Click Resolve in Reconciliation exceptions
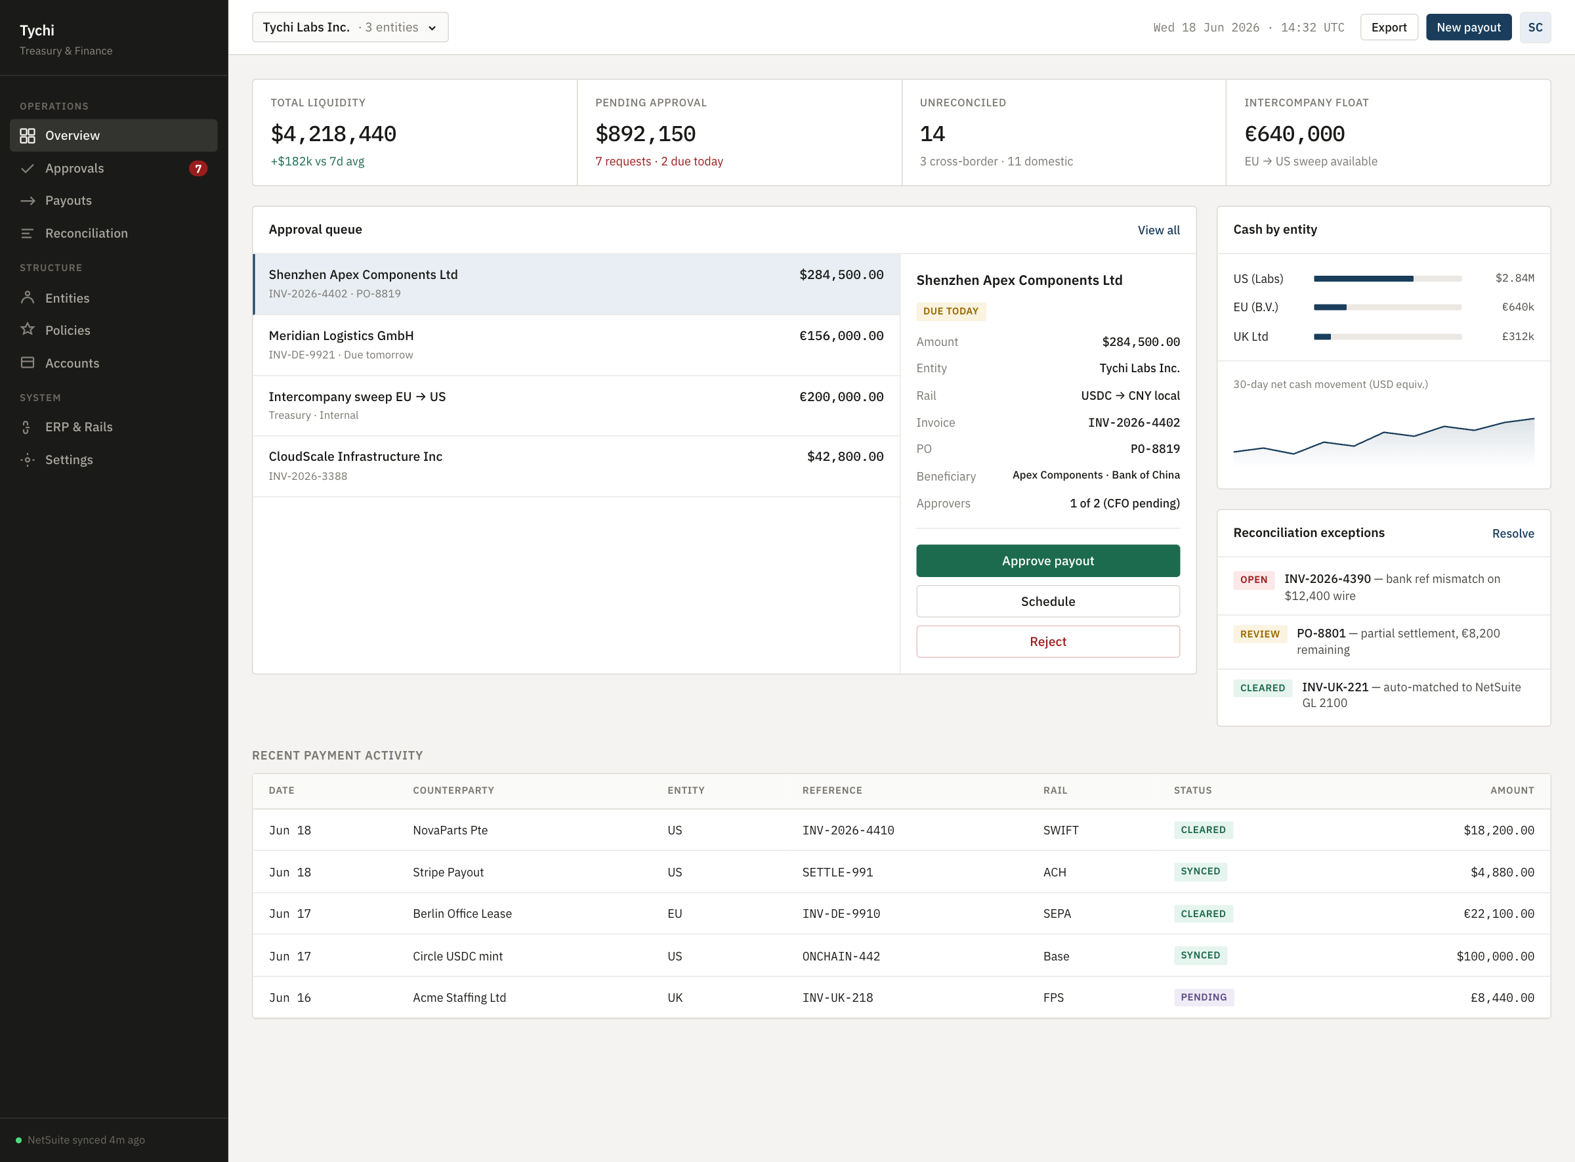This screenshot has height=1162, width=1575. 1513,533
